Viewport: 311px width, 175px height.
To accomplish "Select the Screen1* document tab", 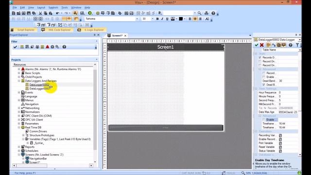I will (x=117, y=35).
